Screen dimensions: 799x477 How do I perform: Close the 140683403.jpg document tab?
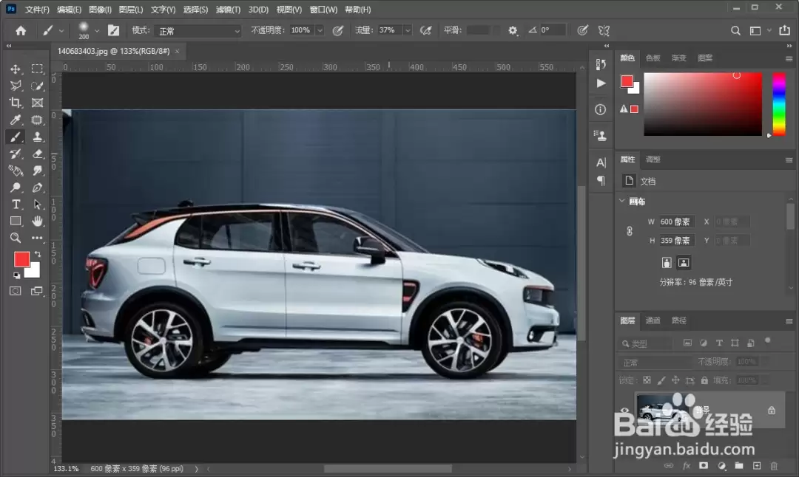[178, 52]
